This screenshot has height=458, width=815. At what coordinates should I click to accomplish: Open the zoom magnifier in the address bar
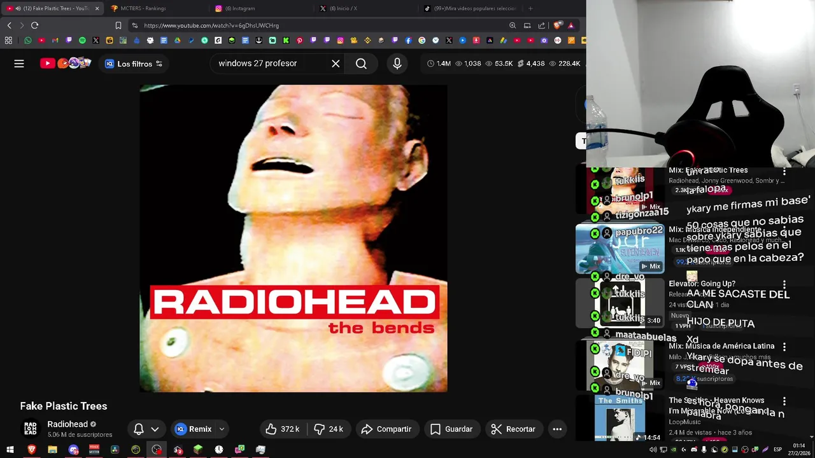coord(513,25)
